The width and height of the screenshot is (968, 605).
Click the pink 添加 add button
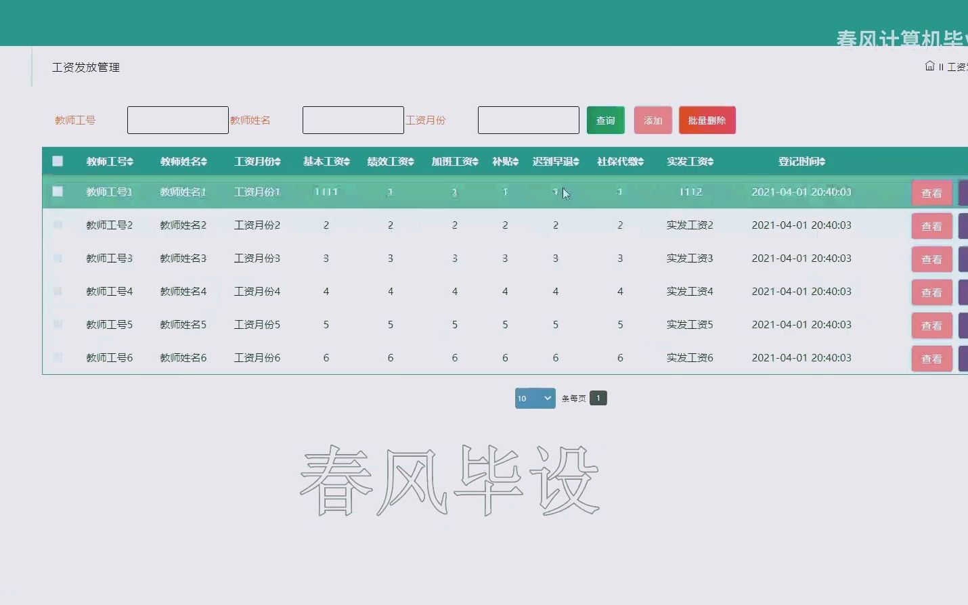pyautogui.click(x=653, y=120)
